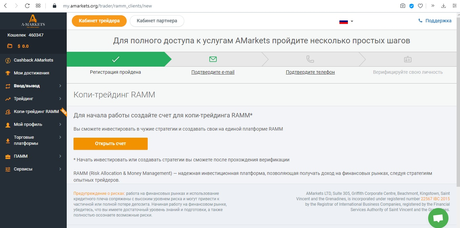This screenshot has height=228, width=460.
Task: Expand Трейдинг submenu arrow
Action: click(x=60, y=99)
